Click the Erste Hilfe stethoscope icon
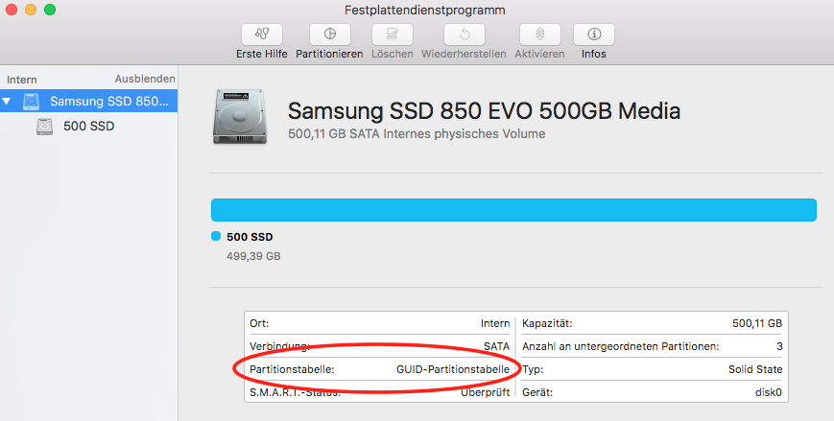834x421 pixels. click(262, 35)
